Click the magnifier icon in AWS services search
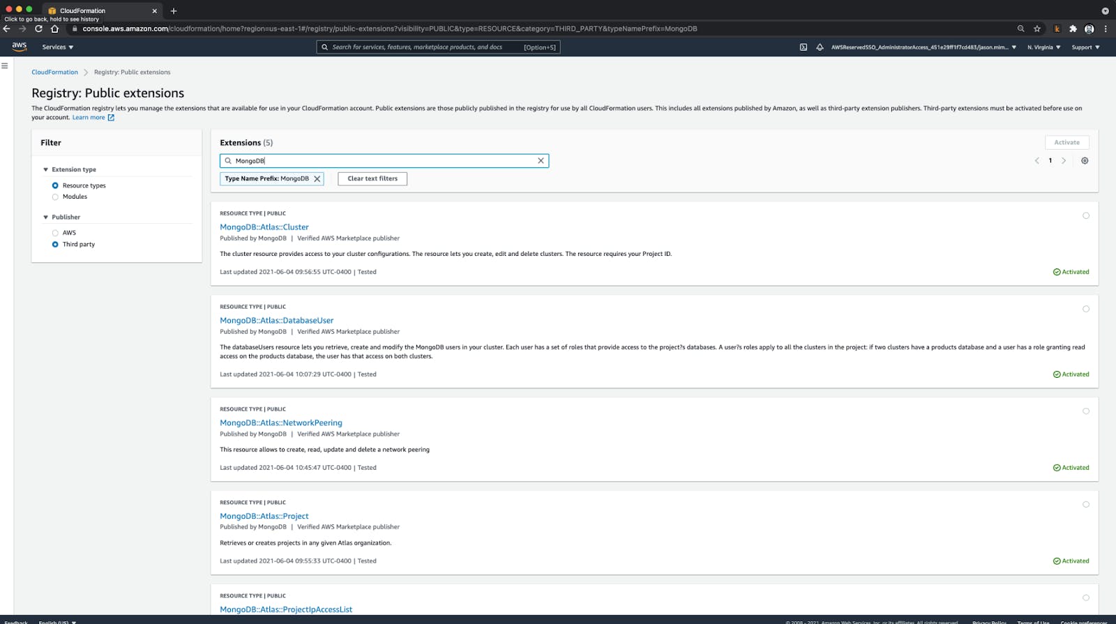The height and width of the screenshot is (624, 1116). (x=324, y=47)
